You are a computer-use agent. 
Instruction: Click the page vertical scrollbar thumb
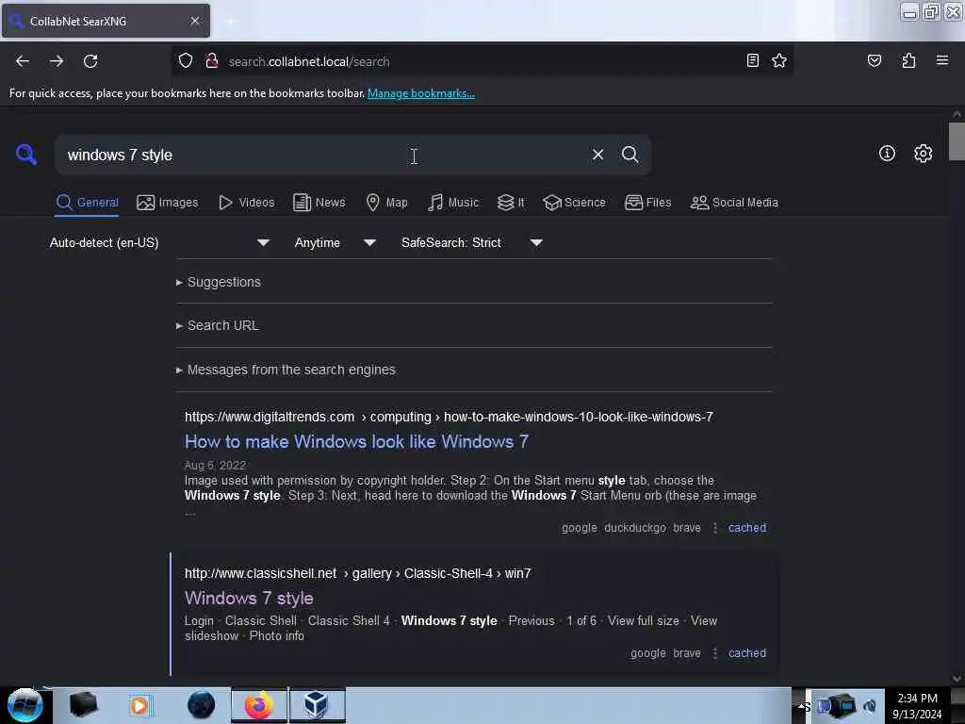coord(957,141)
